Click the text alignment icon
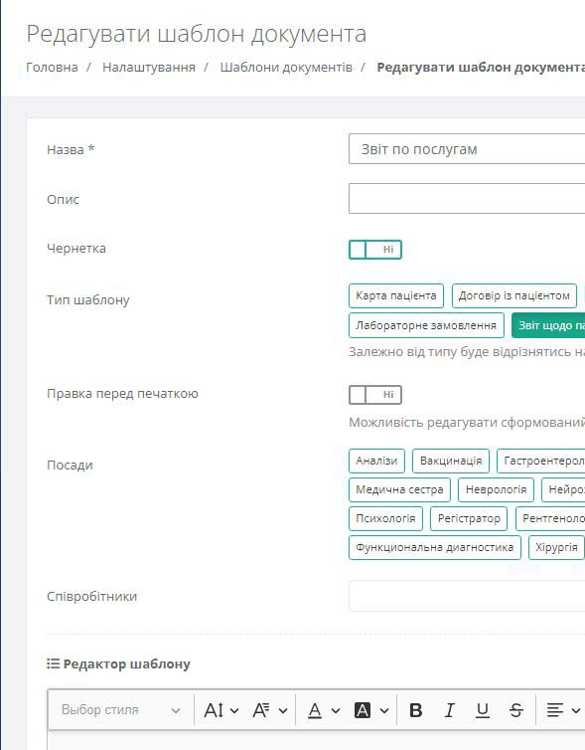The width and height of the screenshot is (585, 750). tap(554, 710)
